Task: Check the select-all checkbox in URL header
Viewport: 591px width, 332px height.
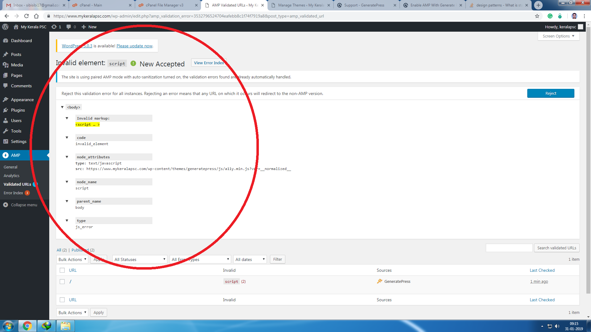Action: 62,270
